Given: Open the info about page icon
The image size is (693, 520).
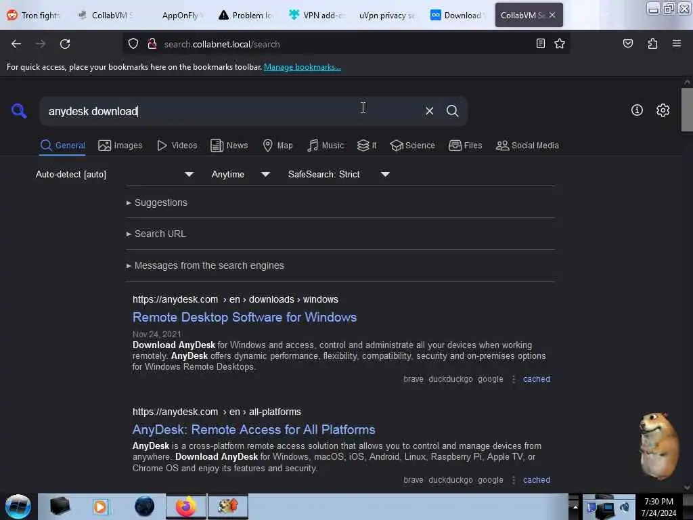Looking at the screenshot, I should point(637,110).
